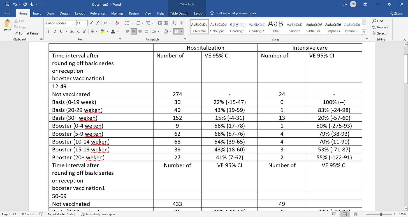Click the bulleted list icon
This screenshot has width=408, height=217.
coord(127,23)
